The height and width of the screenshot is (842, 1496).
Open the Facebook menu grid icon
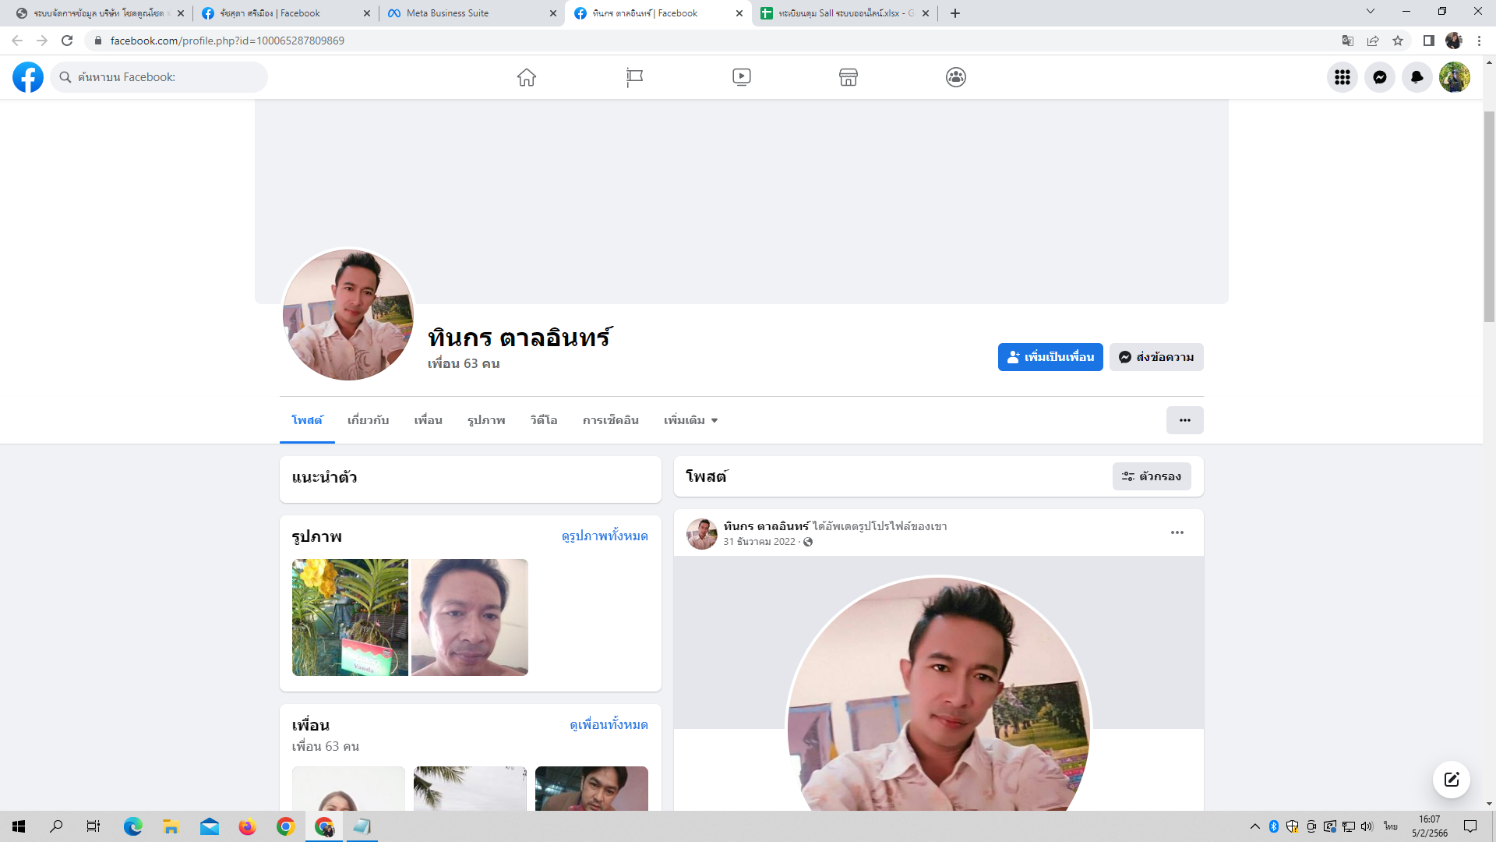(x=1342, y=77)
